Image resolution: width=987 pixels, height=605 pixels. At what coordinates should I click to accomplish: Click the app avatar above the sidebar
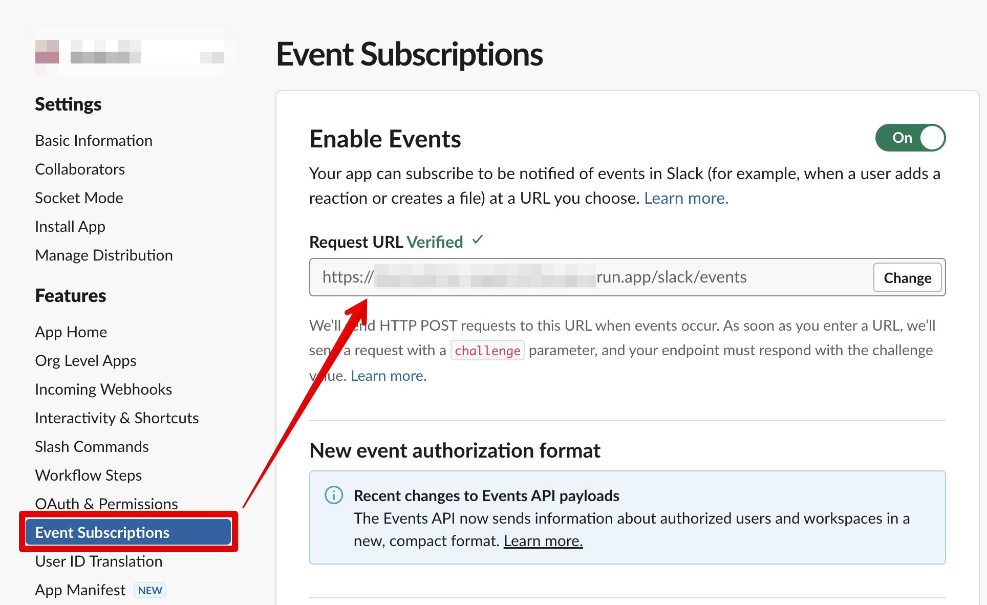point(48,53)
